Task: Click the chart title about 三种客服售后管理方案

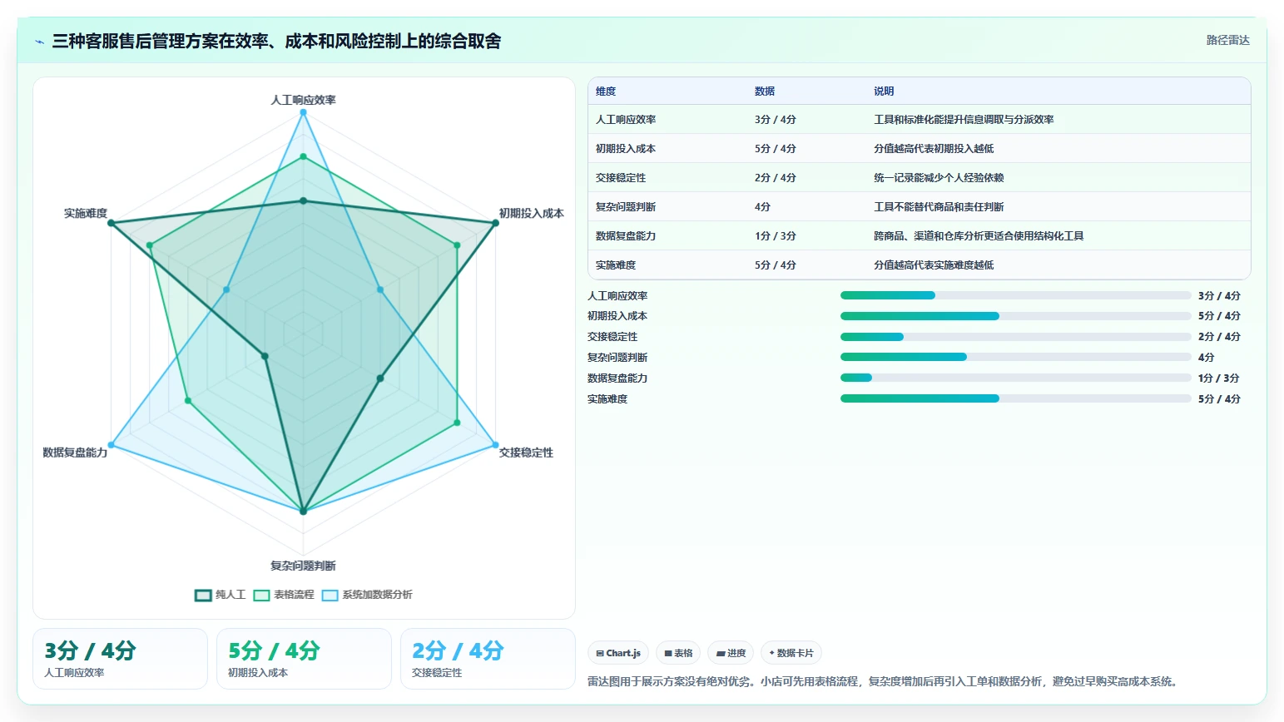Action: click(x=276, y=41)
